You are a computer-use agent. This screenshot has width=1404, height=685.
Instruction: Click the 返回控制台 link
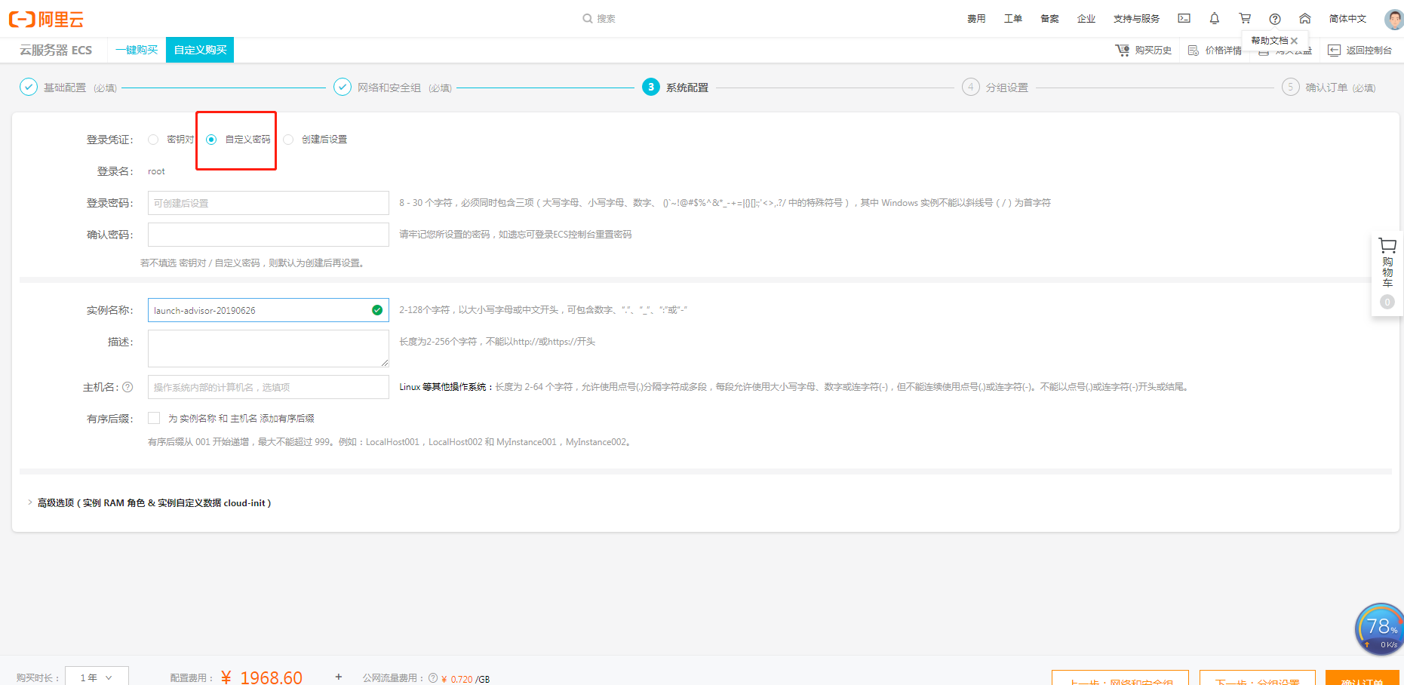pyautogui.click(x=1360, y=51)
